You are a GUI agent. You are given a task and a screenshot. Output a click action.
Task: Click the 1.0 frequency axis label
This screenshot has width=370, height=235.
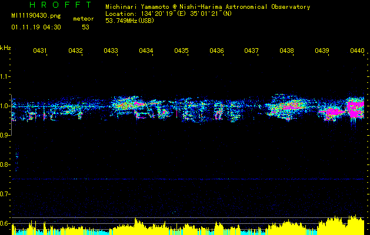[5, 106]
